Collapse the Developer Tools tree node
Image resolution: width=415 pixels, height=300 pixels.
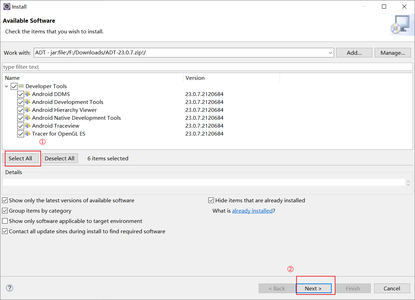pos(7,86)
